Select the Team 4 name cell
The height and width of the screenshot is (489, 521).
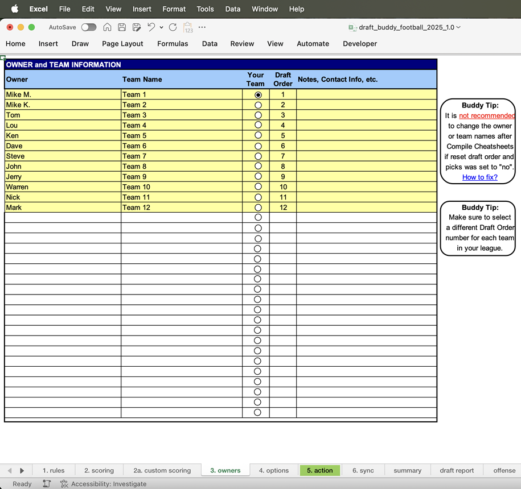click(182, 126)
